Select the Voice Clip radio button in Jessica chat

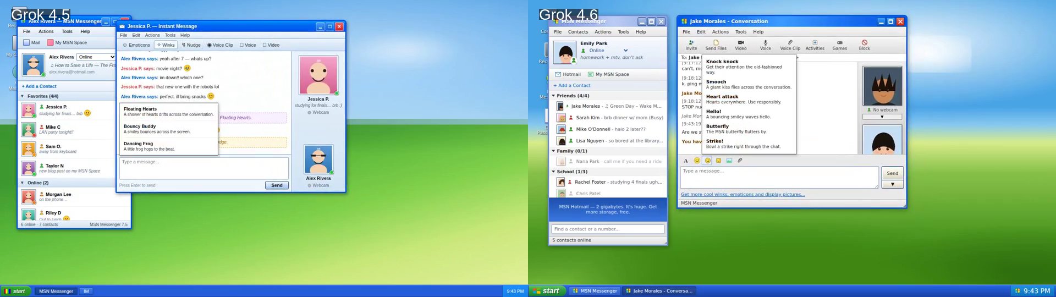[209, 45]
